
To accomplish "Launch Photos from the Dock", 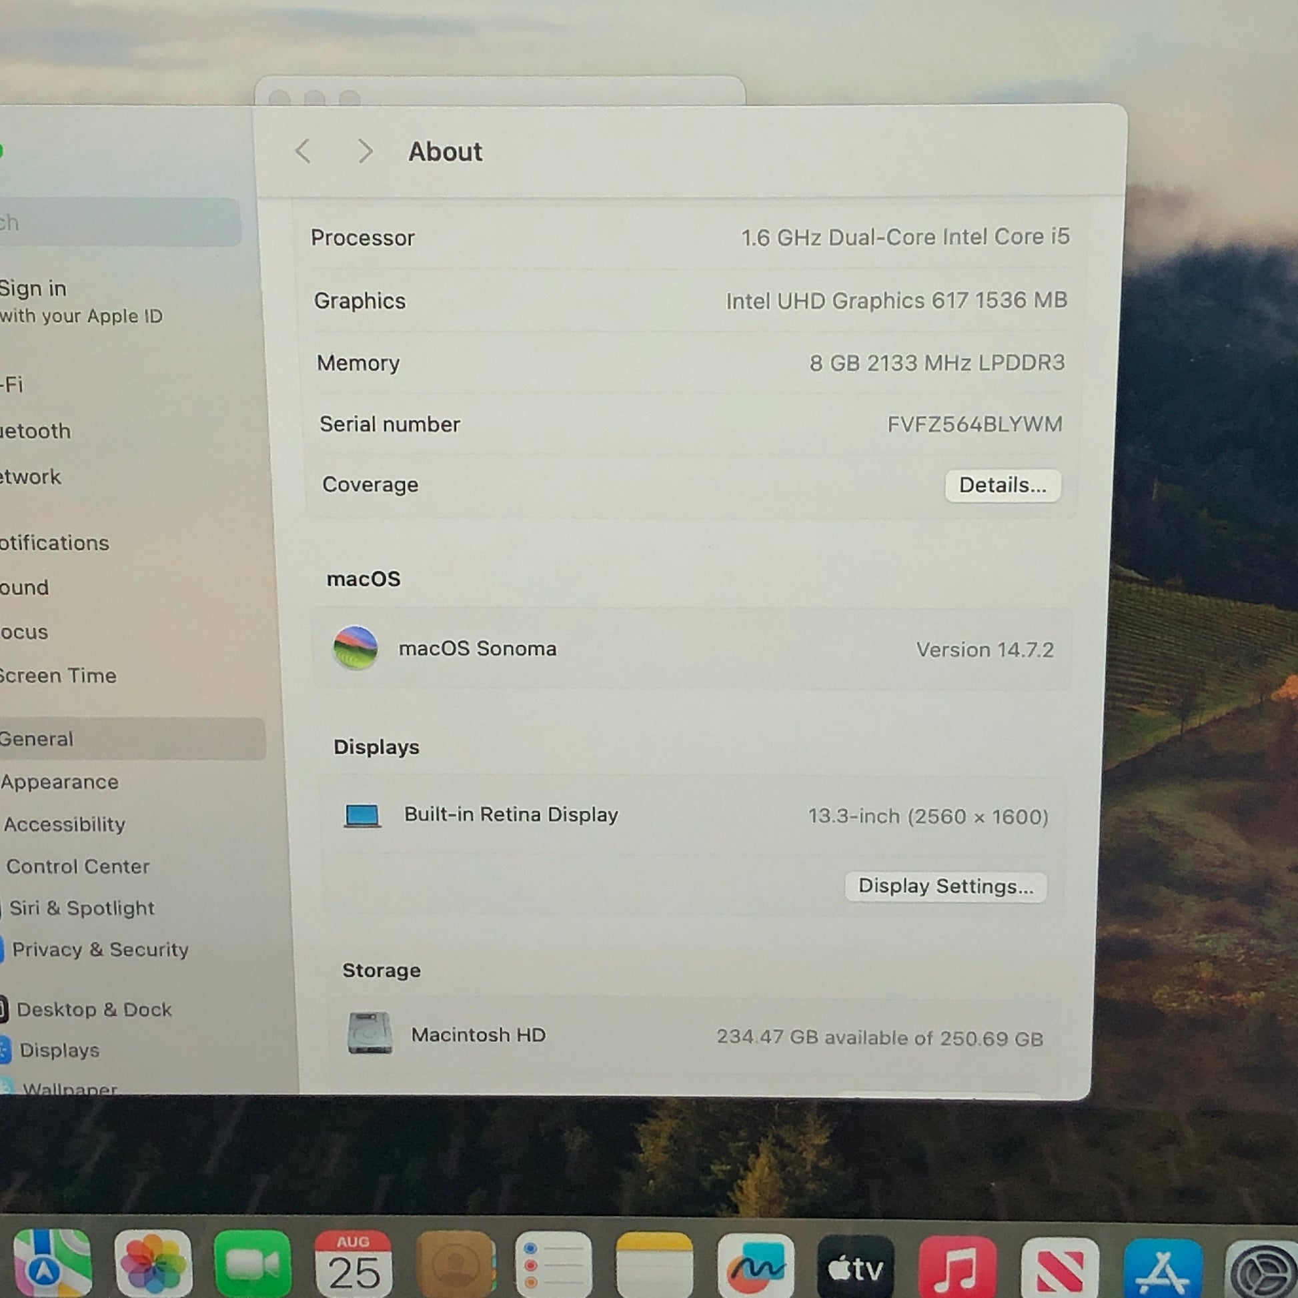I will click(153, 1263).
